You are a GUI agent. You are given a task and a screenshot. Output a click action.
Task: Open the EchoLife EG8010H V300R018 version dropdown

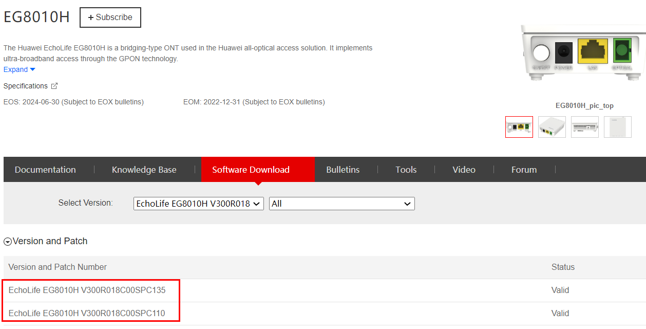pyautogui.click(x=199, y=204)
